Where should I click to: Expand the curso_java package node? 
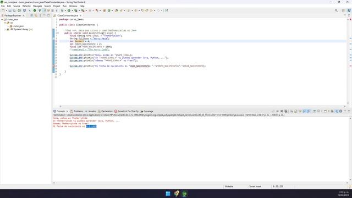pos(8,26)
